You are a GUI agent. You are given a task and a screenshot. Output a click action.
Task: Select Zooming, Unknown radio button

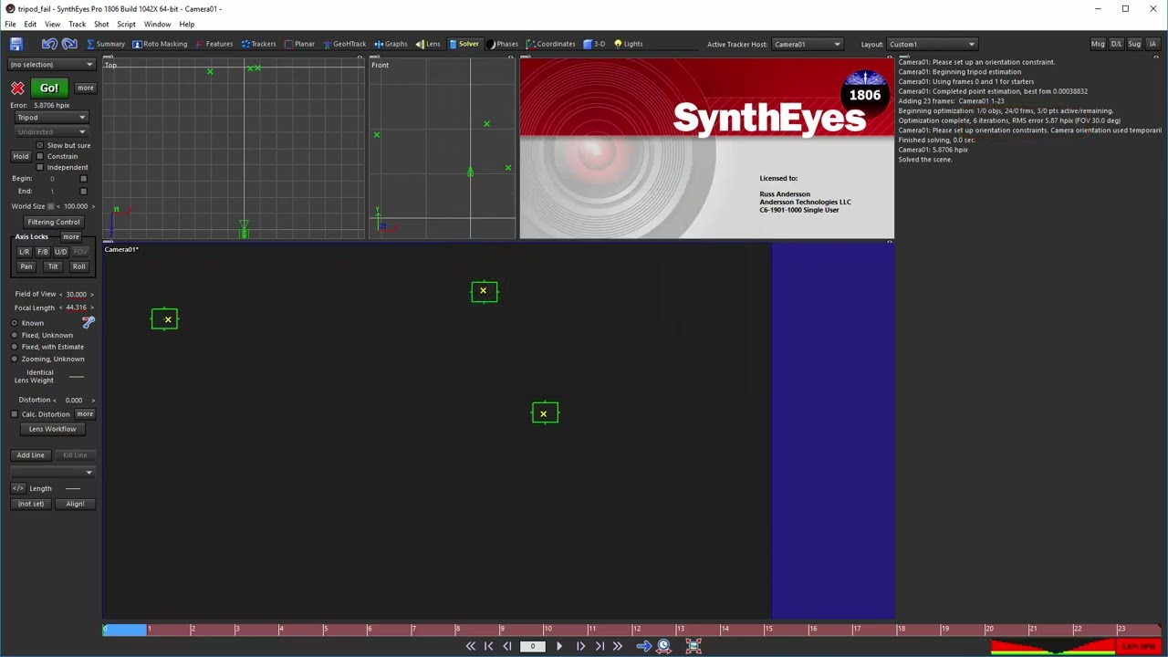[x=15, y=359]
